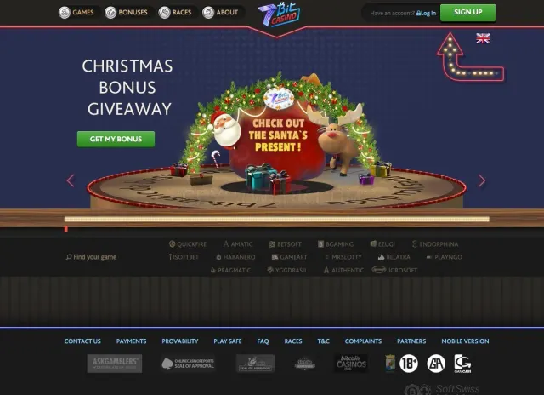Open the Races menu in the header
Screen dimensions: 544x395
(175, 13)
